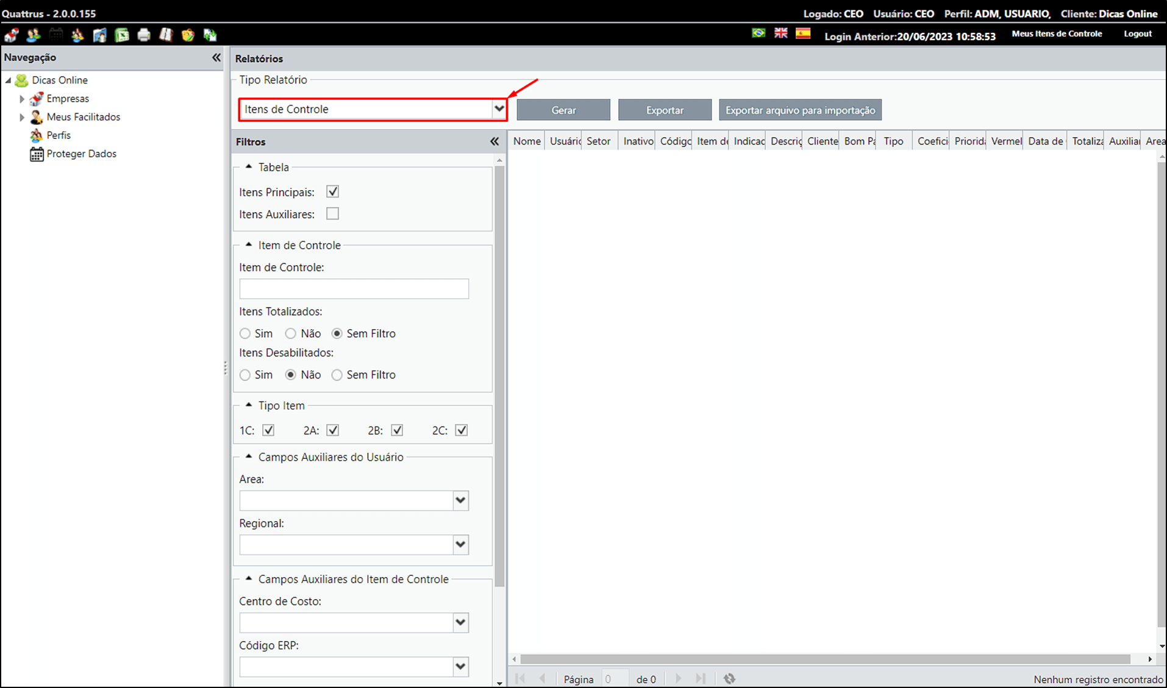Screen dimensions: 1167x688
Task: Click the Gerar button
Action: pos(563,110)
